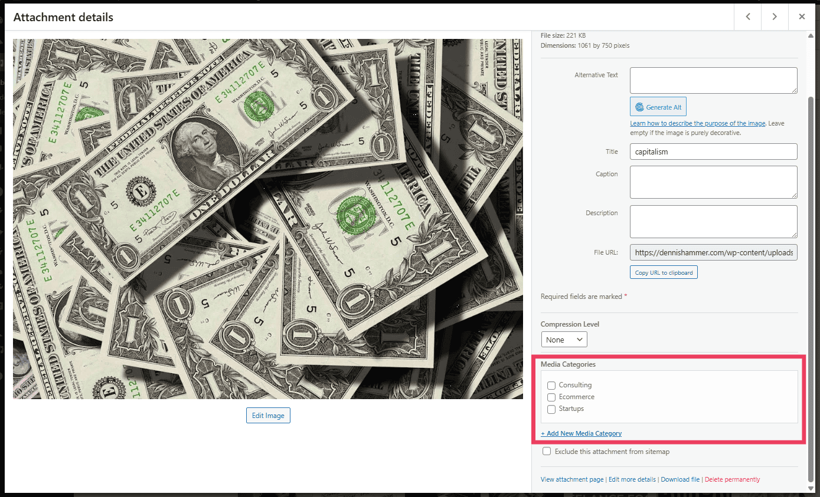Click the Download file link
The image size is (820, 497).
point(680,479)
